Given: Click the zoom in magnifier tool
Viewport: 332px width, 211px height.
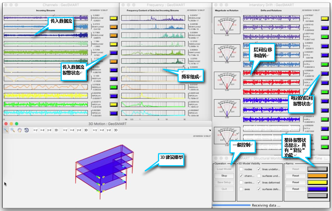Looking at the screenshot, I should pos(5,130).
